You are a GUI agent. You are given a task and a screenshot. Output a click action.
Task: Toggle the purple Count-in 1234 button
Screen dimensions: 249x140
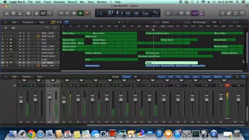tap(195, 13)
